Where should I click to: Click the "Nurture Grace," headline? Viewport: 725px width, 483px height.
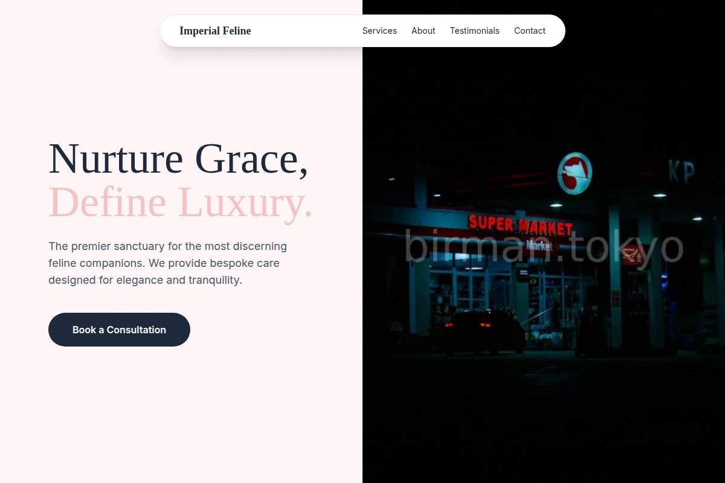[179, 158]
